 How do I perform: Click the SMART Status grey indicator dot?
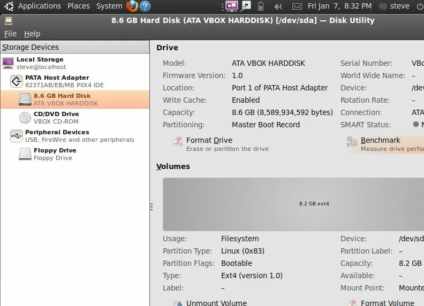click(x=416, y=124)
